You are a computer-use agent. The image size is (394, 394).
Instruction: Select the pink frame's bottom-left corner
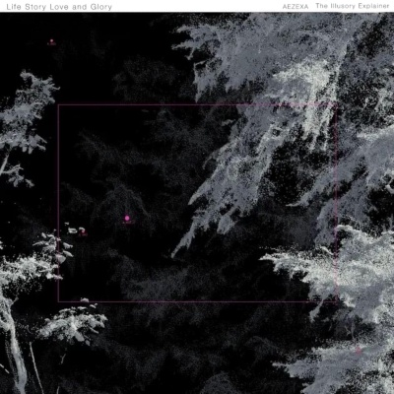pos(58,301)
